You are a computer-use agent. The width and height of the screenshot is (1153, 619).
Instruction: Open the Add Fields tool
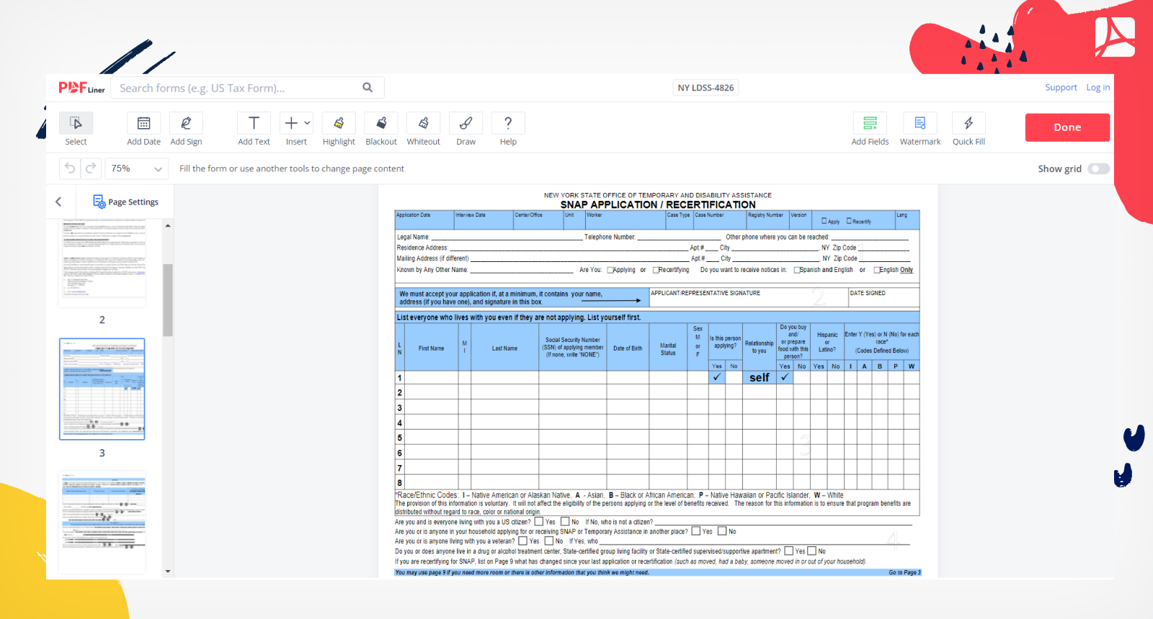coord(870,123)
